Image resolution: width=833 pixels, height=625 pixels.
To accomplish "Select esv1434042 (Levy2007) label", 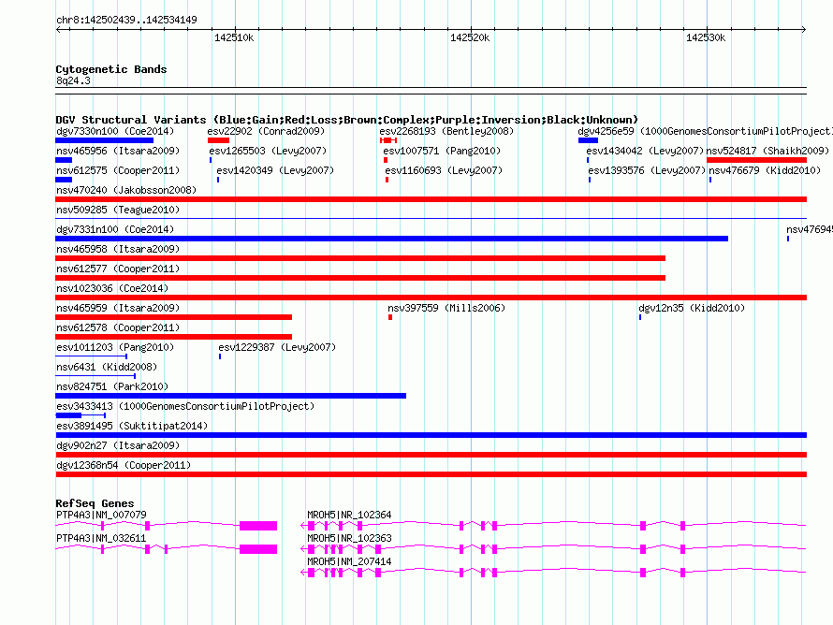I will (645, 151).
